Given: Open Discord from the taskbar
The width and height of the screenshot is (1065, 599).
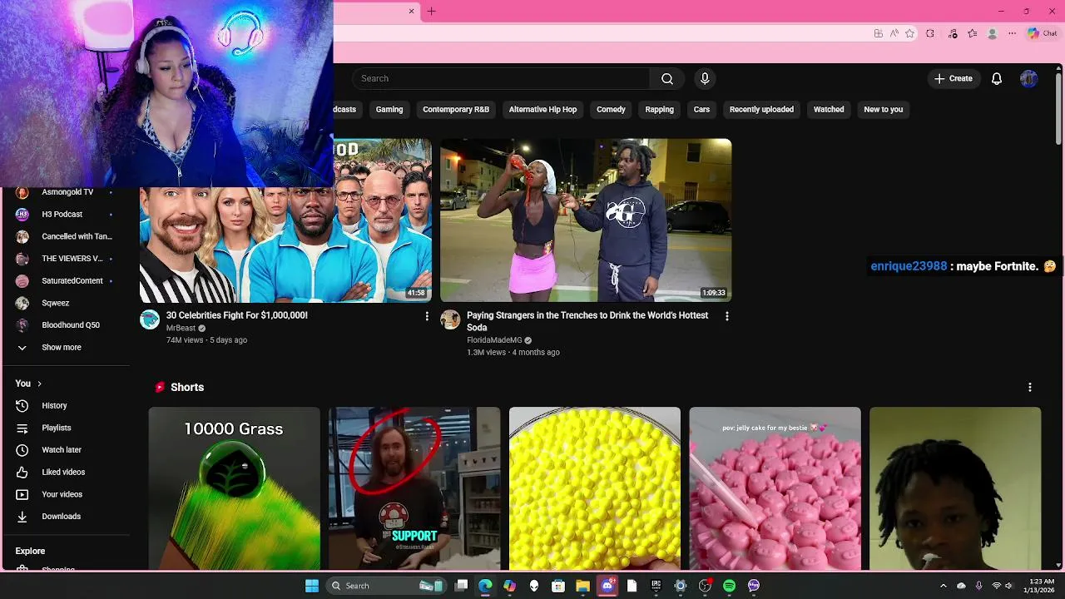Looking at the screenshot, I should click(x=607, y=586).
